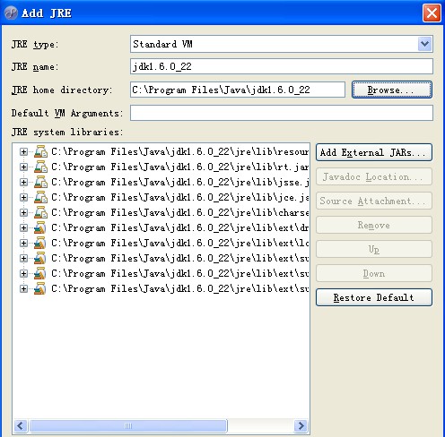The width and height of the screenshot is (445, 437).
Task: Click the jar icon of the lib\jce row
Action: (40, 197)
